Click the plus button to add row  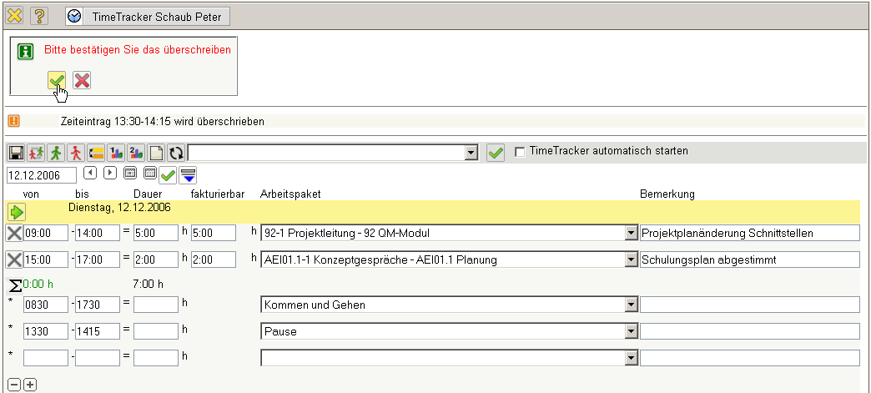tap(31, 385)
